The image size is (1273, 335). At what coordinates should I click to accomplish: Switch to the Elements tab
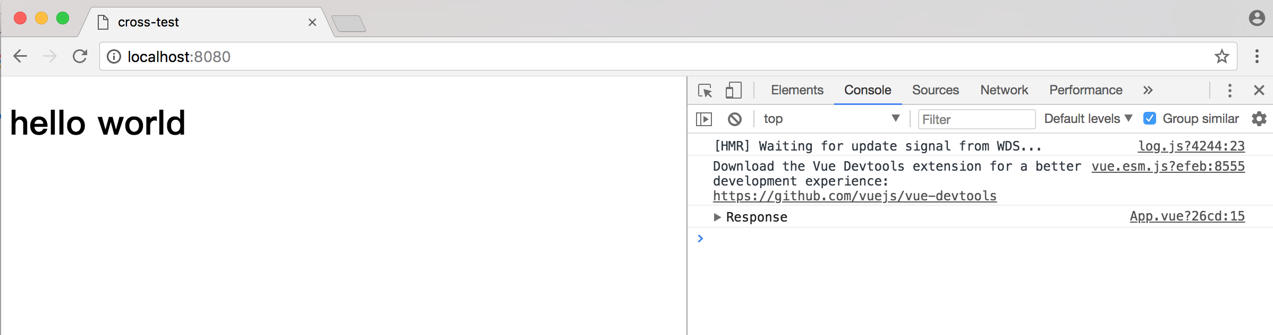click(x=797, y=91)
